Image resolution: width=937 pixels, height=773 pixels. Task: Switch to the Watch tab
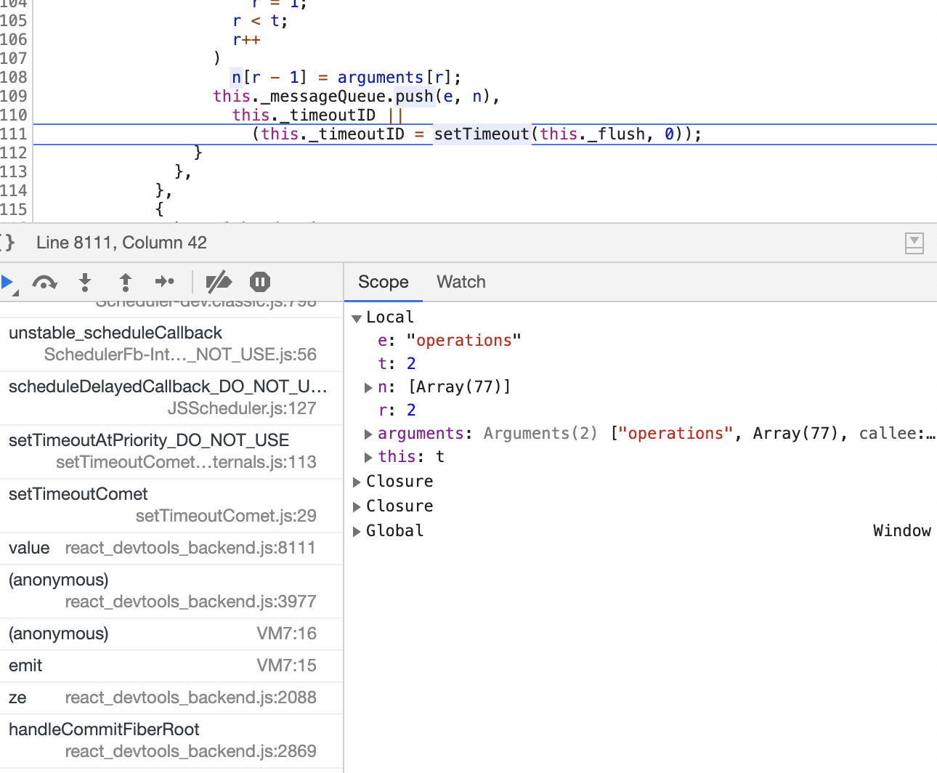pyautogui.click(x=461, y=282)
